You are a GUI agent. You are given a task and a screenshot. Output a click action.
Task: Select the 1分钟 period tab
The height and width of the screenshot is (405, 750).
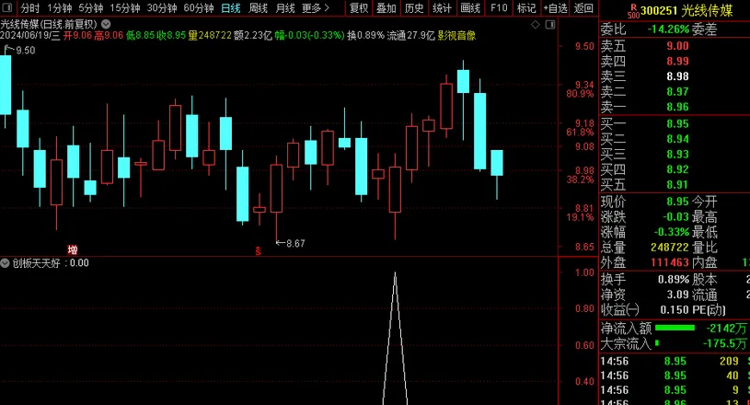59,8
